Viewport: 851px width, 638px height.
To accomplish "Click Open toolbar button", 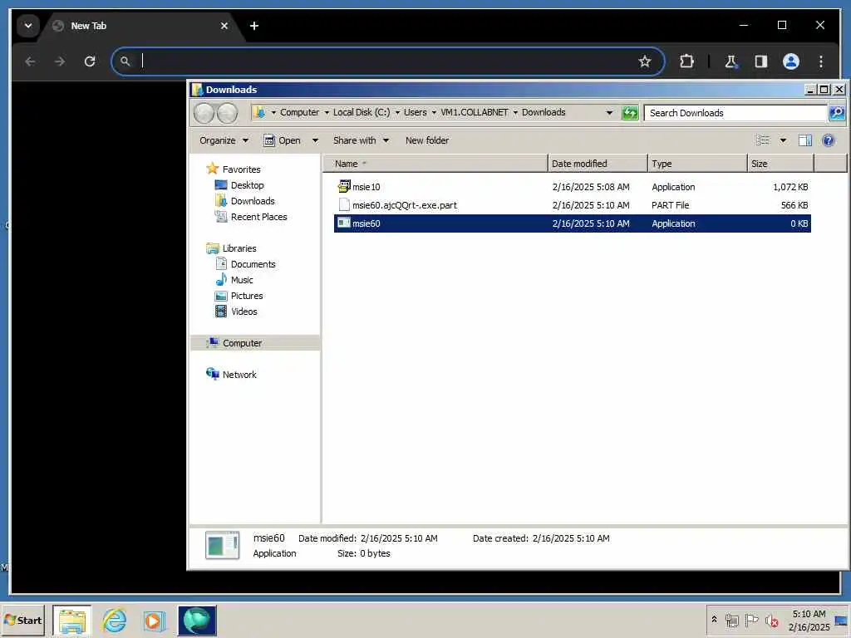I will pos(283,140).
